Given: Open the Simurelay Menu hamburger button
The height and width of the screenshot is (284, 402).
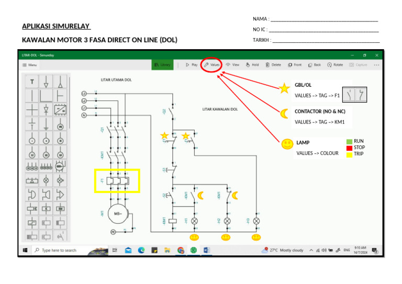Looking at the screenshot, I should (x=29, y=65).
